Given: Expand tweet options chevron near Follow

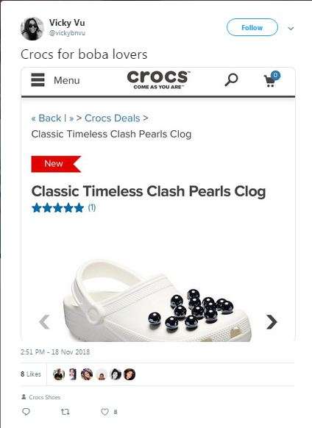Looking at the screenshot, I should pos(291,28).
